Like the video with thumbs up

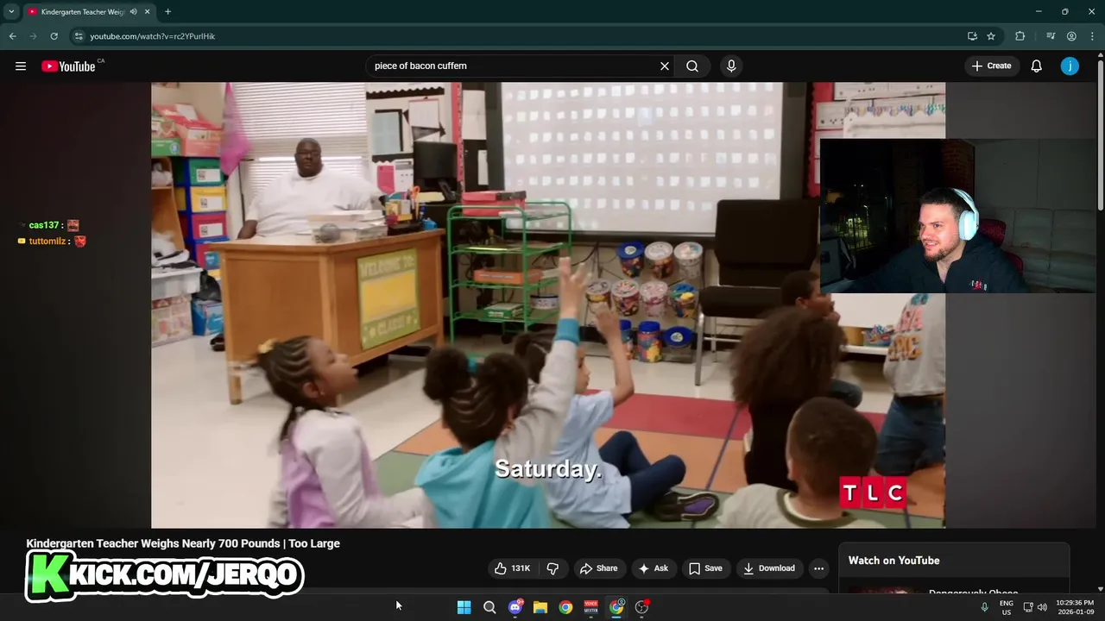click(x=512, y=568)
